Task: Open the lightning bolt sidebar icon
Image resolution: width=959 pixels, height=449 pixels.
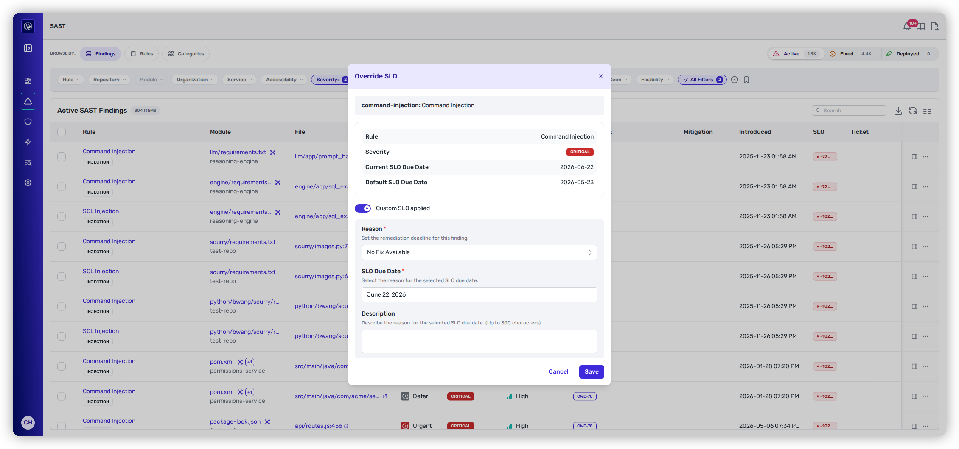Action: coord(28,142)
